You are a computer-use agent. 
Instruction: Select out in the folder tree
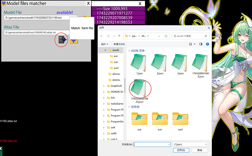pos(114,56)
